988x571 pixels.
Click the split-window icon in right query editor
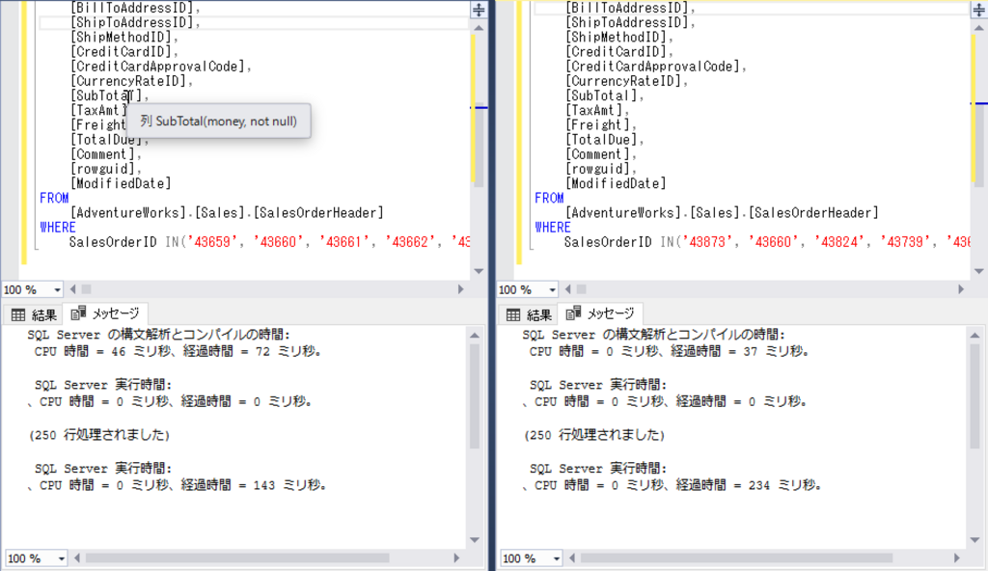pos(979,10)
